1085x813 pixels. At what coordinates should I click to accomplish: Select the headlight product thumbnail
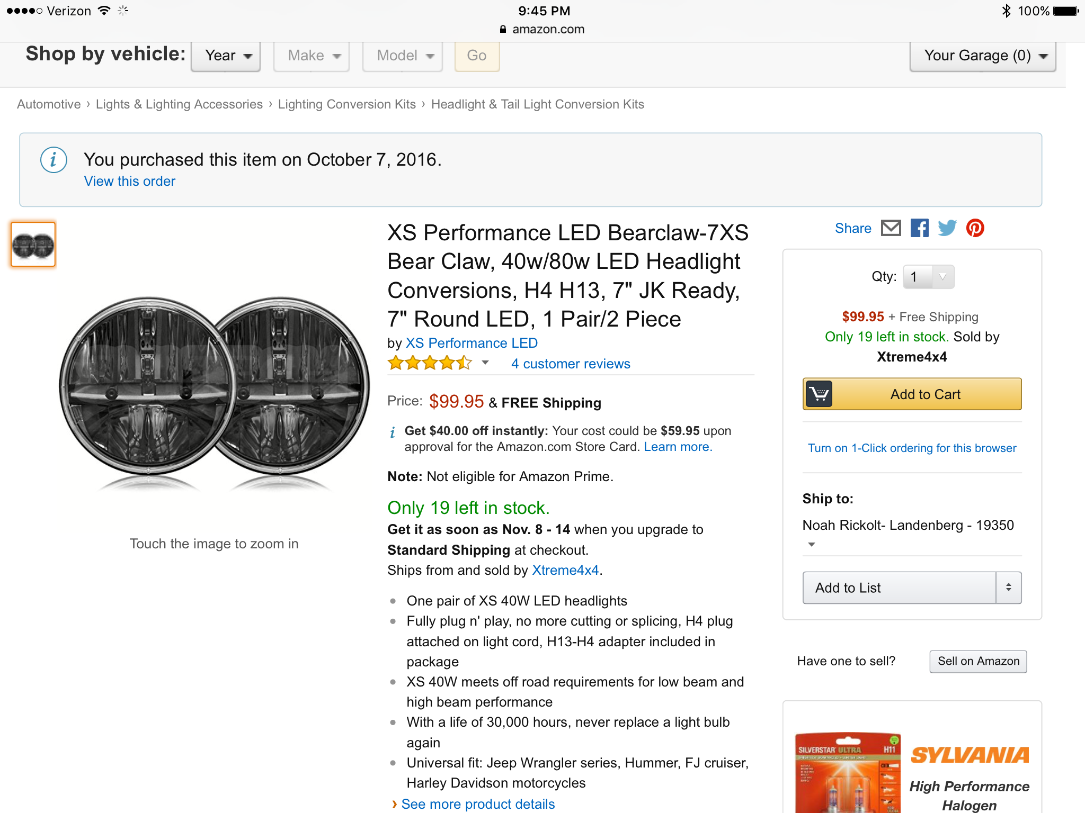(33, 245)
